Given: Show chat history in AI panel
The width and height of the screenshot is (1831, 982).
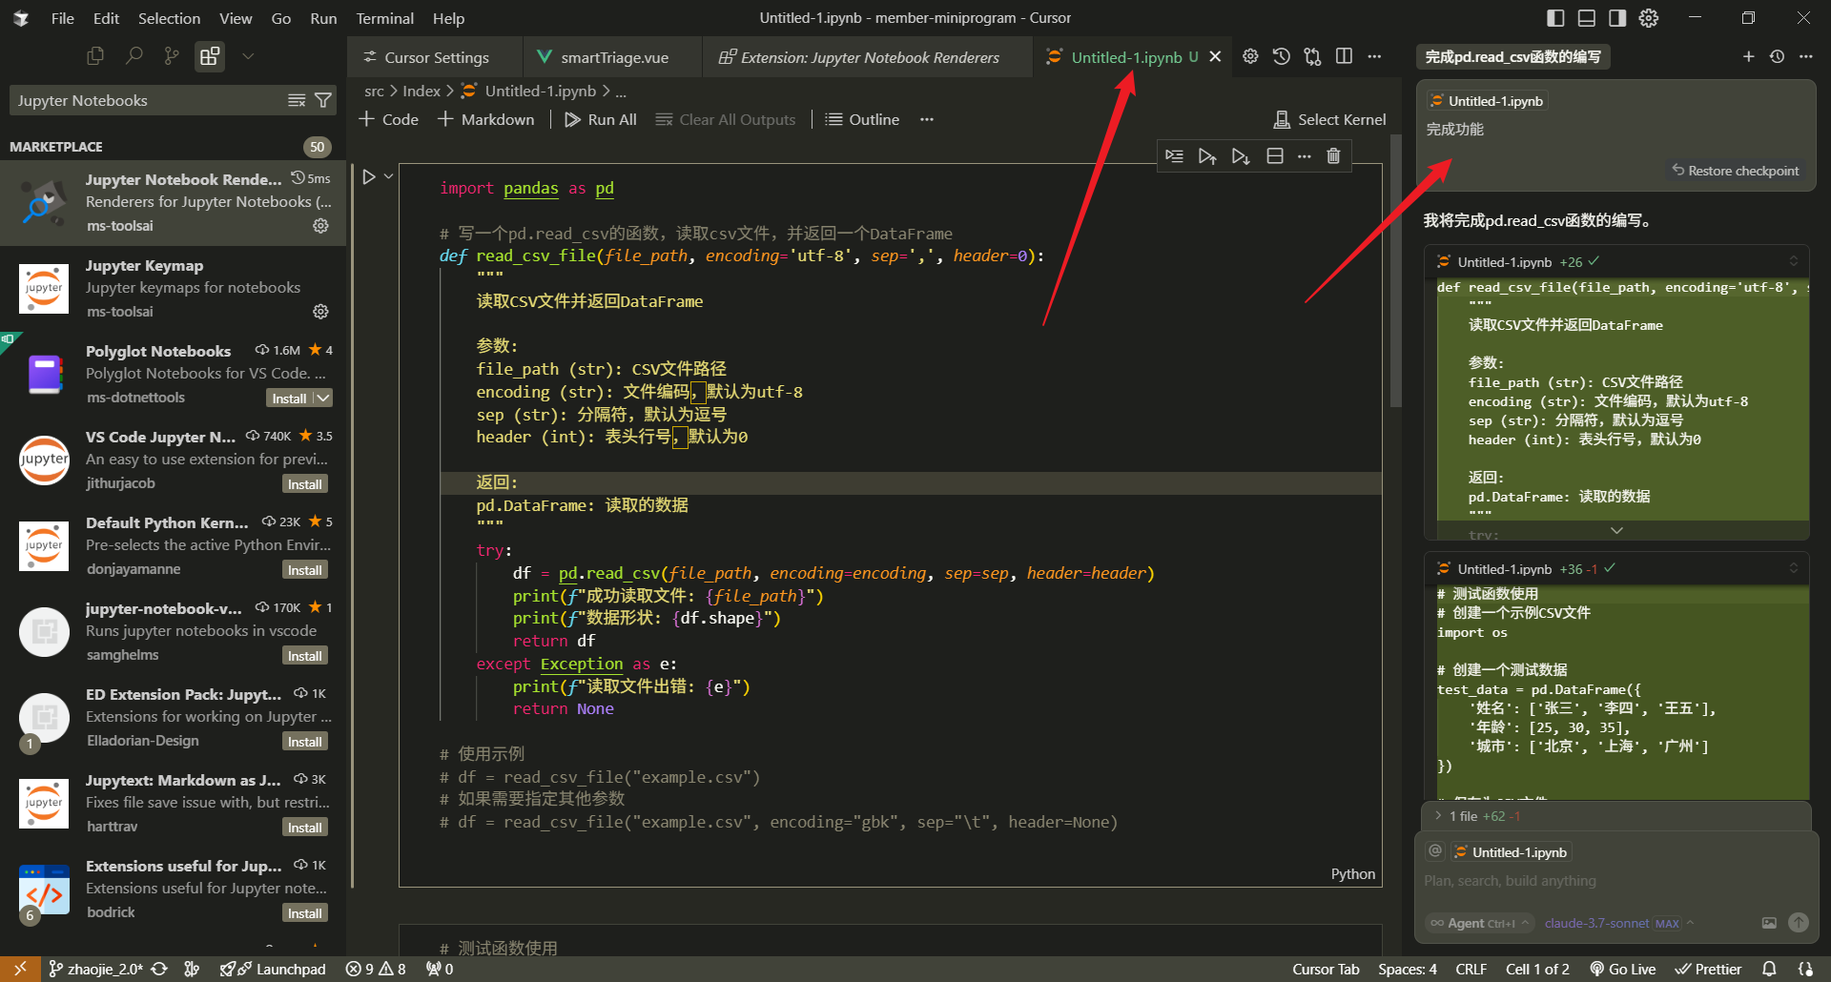Looking at the screenshot, I should click(x=1777, y=57).
